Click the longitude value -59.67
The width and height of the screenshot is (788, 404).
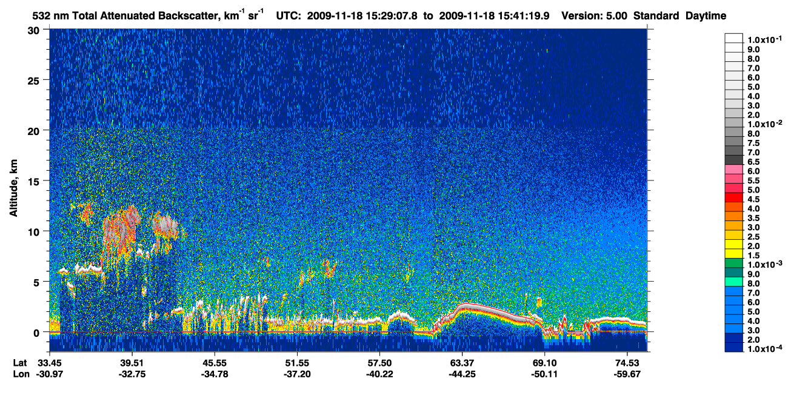[x=626, y=374]
